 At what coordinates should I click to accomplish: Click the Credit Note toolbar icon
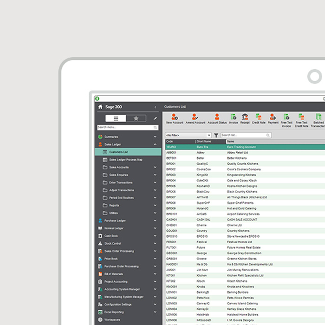point(258,117)
